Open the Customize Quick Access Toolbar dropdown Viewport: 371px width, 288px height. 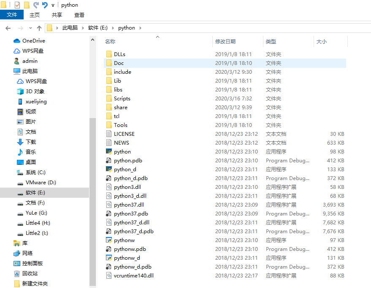pyautogui.click(x=53, y=5)
